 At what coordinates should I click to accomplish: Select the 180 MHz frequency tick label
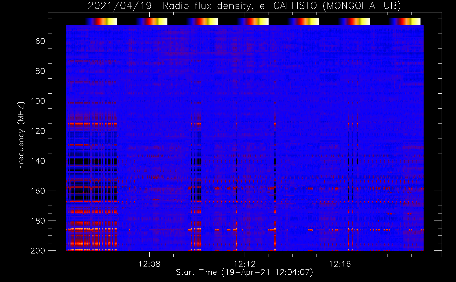(38, 221)
